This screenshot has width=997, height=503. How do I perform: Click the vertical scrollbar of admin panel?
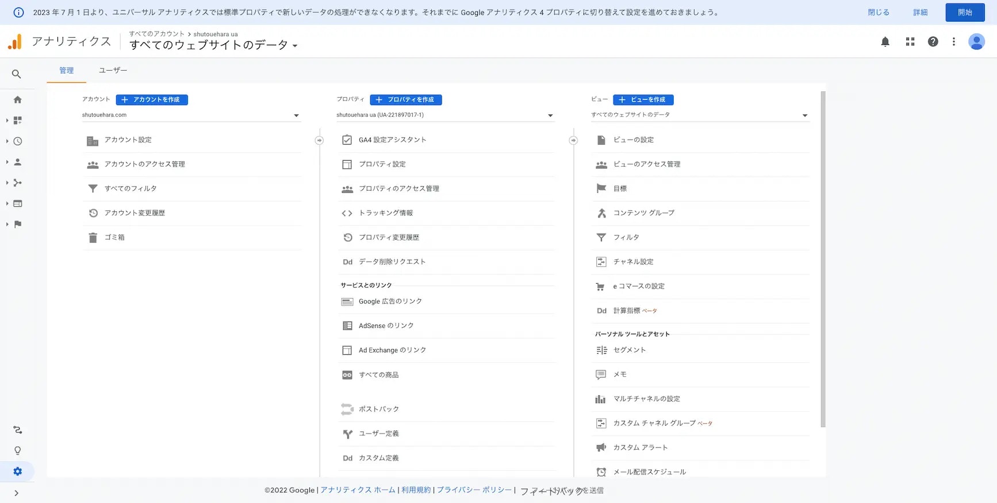click(x=823, y=258)
